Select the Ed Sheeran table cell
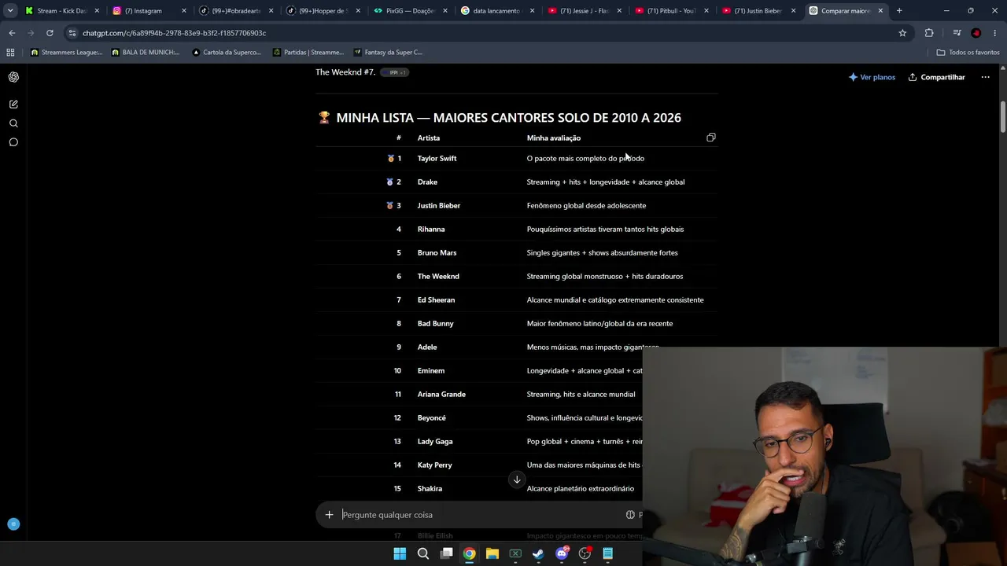Image resolution: width=1007 pixels, height=566 pixels. tap(436, 300)
